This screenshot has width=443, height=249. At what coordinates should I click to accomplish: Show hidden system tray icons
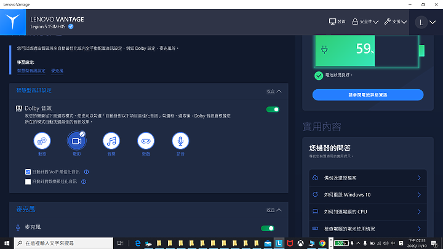358,243
